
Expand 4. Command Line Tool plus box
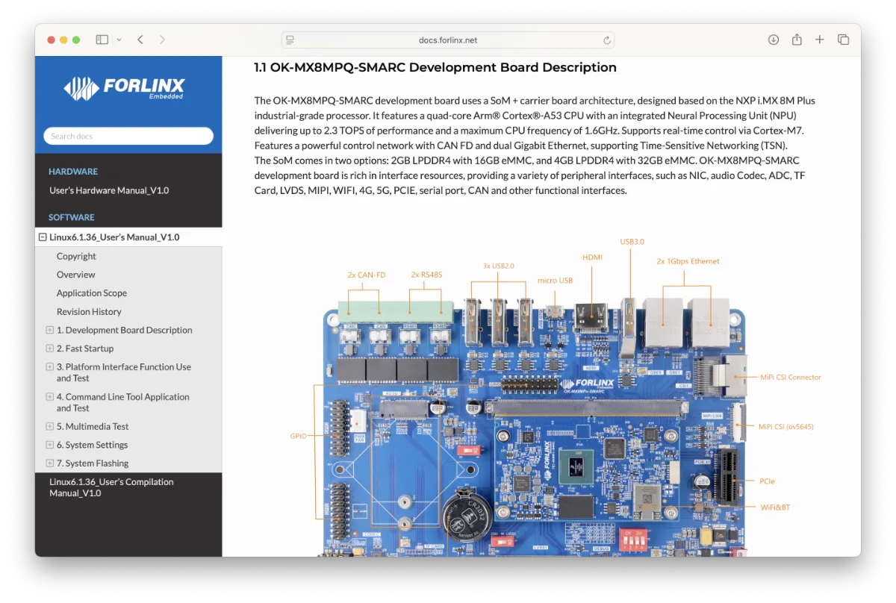coord(50,397)
